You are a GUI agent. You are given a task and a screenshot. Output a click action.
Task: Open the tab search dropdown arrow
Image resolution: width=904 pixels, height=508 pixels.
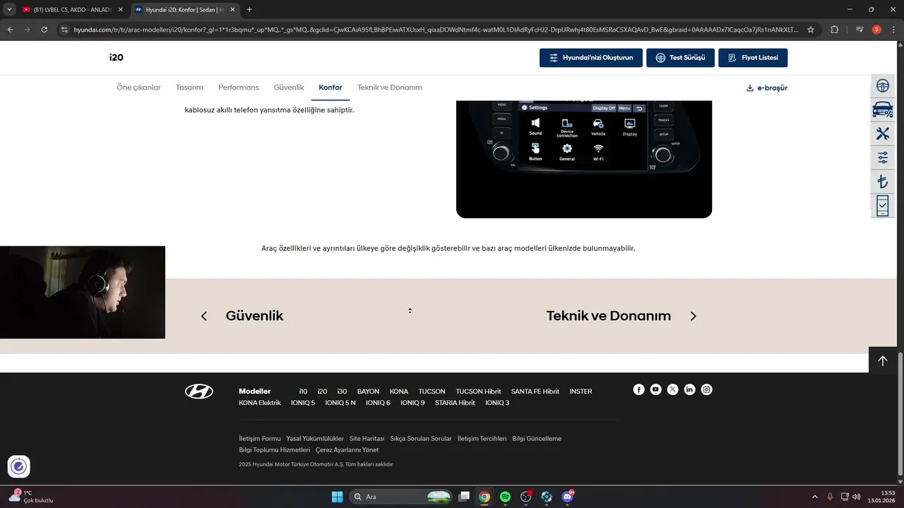[9, 10]
